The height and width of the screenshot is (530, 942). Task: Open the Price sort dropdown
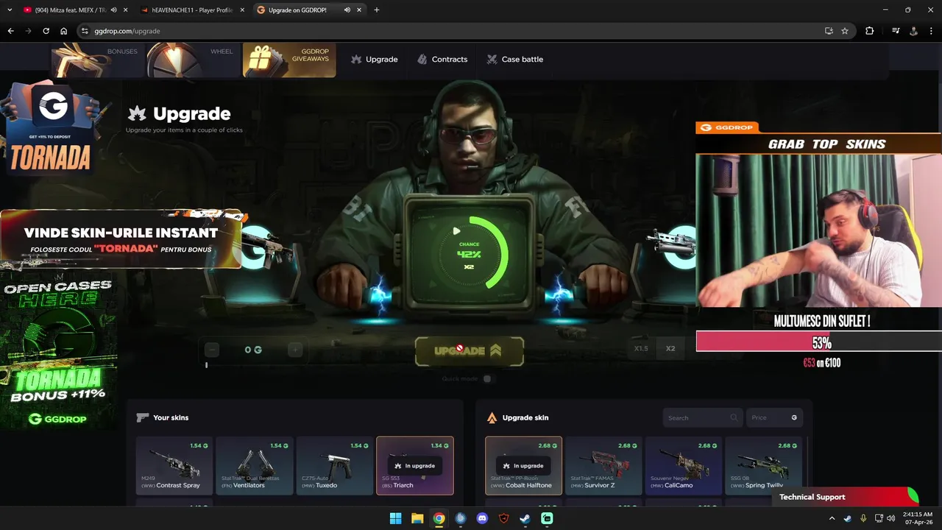774,417
